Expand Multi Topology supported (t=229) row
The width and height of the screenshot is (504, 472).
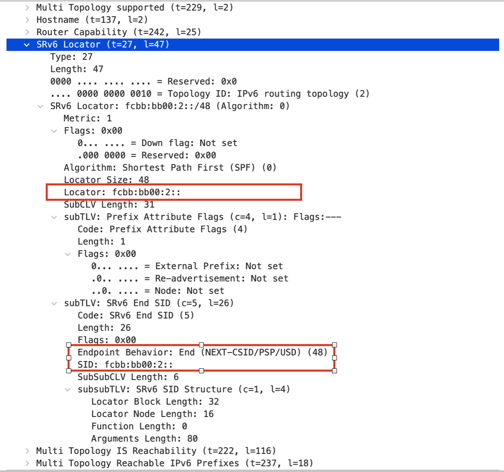(27, 8)
